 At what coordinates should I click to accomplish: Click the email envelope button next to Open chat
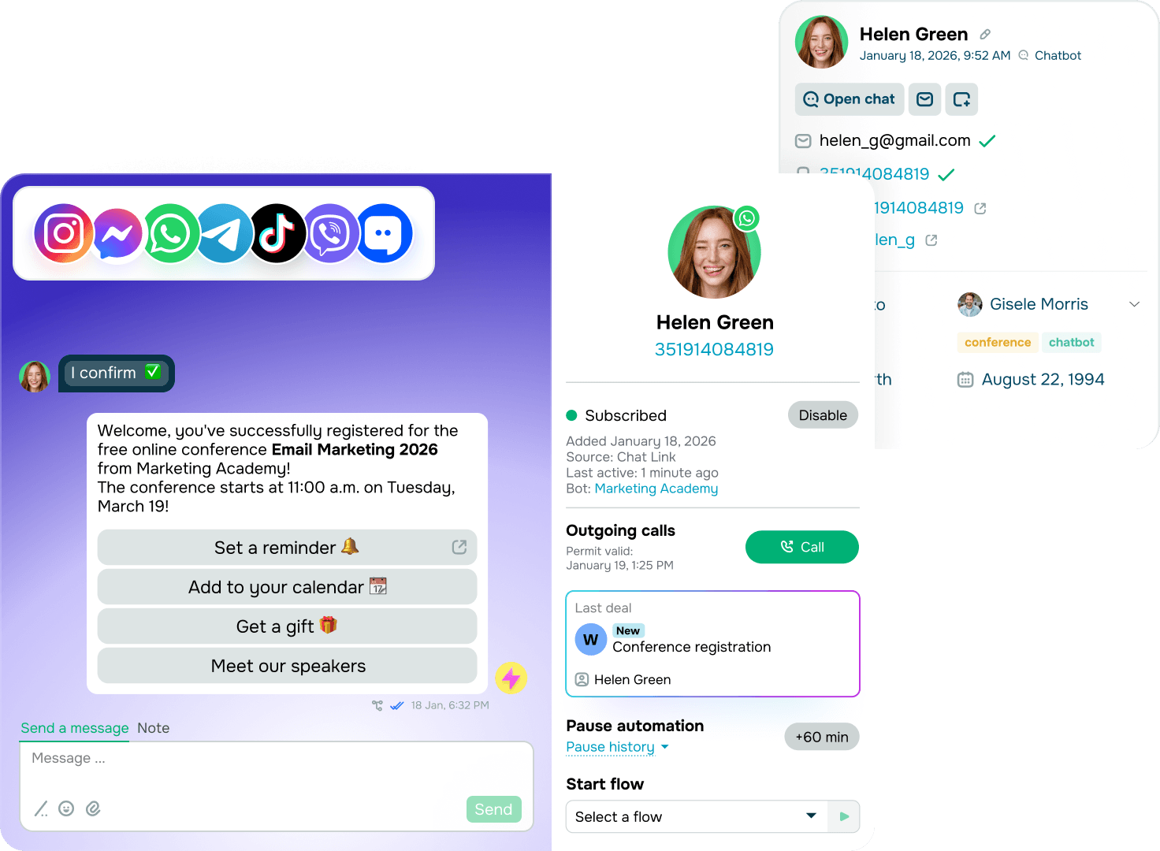925,99
